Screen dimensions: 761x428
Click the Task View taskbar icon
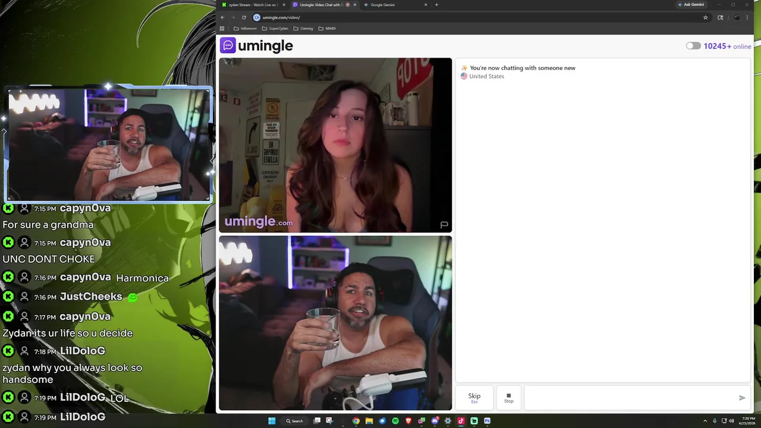click(317, 421)
